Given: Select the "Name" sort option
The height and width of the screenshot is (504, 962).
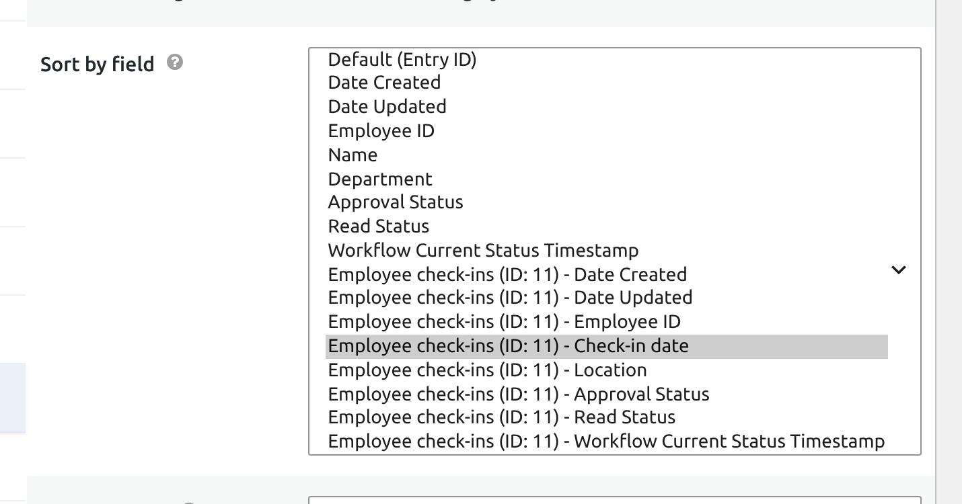Looking at the screenshot, I should (607, 155).
